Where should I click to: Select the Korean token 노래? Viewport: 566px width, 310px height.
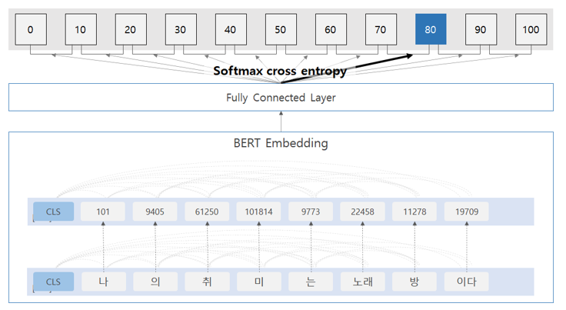(362, 282)
